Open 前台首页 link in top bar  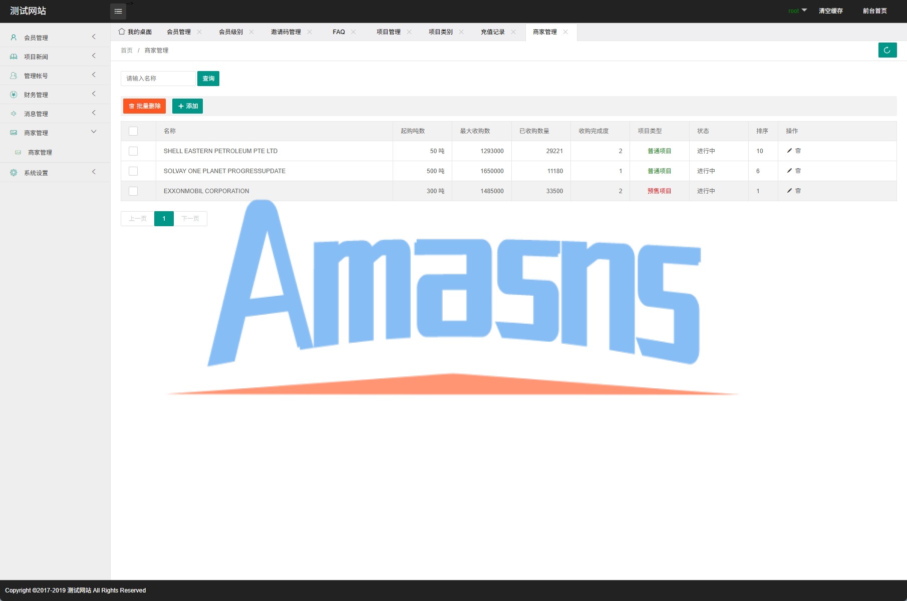tap(875, 11)
